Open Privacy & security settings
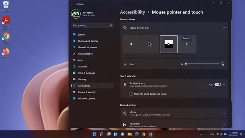245x138 pixels. (92, 92)
